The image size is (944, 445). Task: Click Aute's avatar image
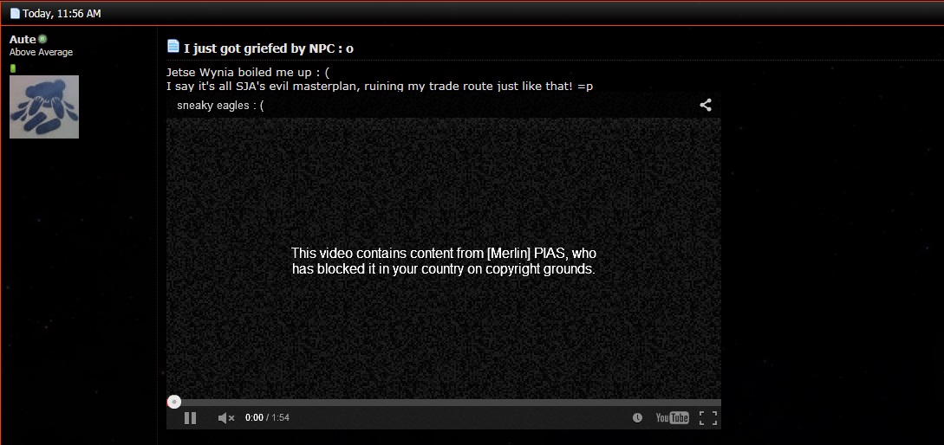coord(44,107)
